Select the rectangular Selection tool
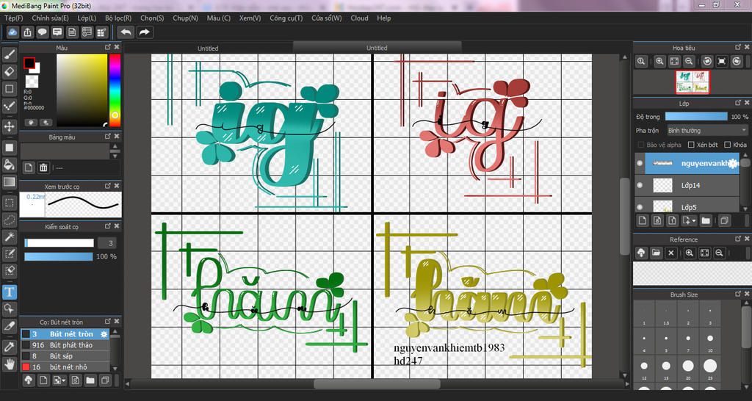The width and height of the screenshot is (752, 401). [9, 203]
